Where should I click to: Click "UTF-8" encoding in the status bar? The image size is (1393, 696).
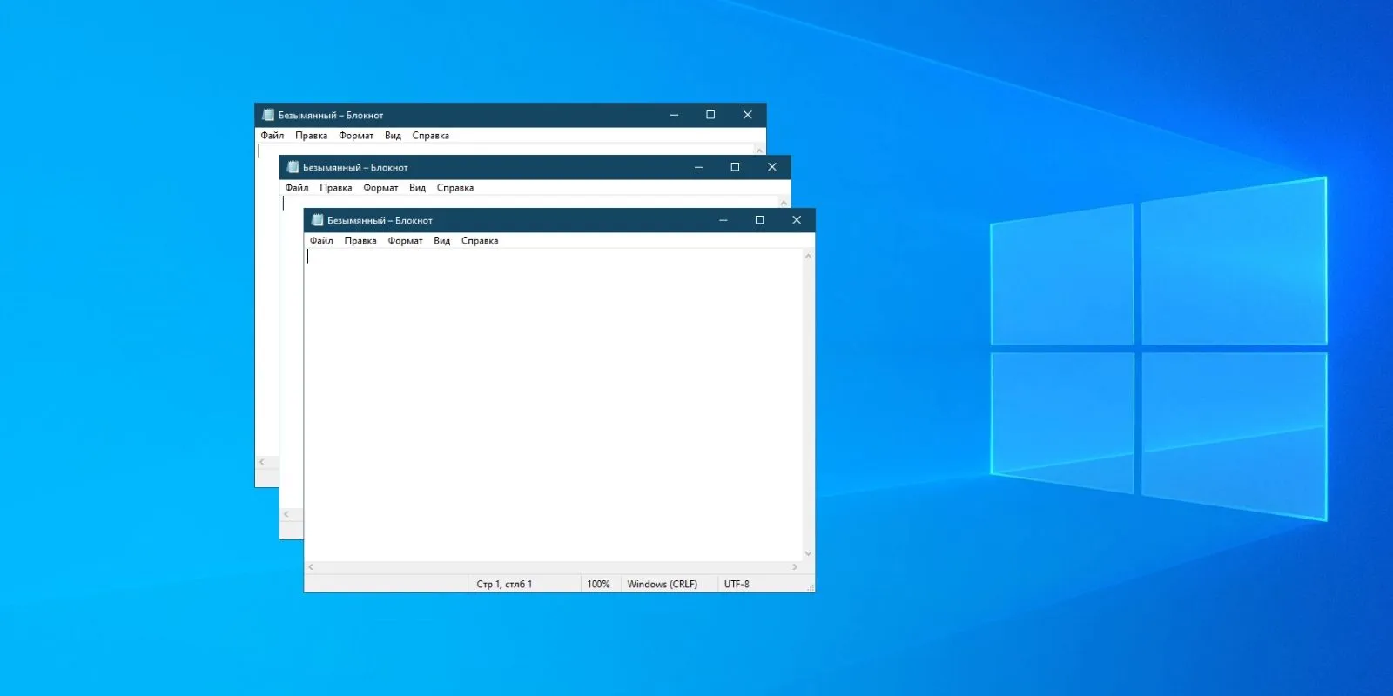737,584
